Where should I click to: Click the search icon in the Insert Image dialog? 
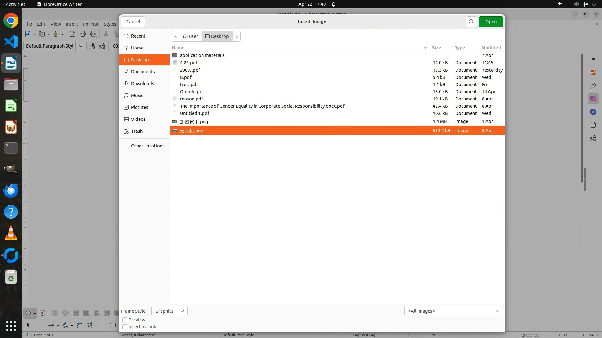pos(471,22)
